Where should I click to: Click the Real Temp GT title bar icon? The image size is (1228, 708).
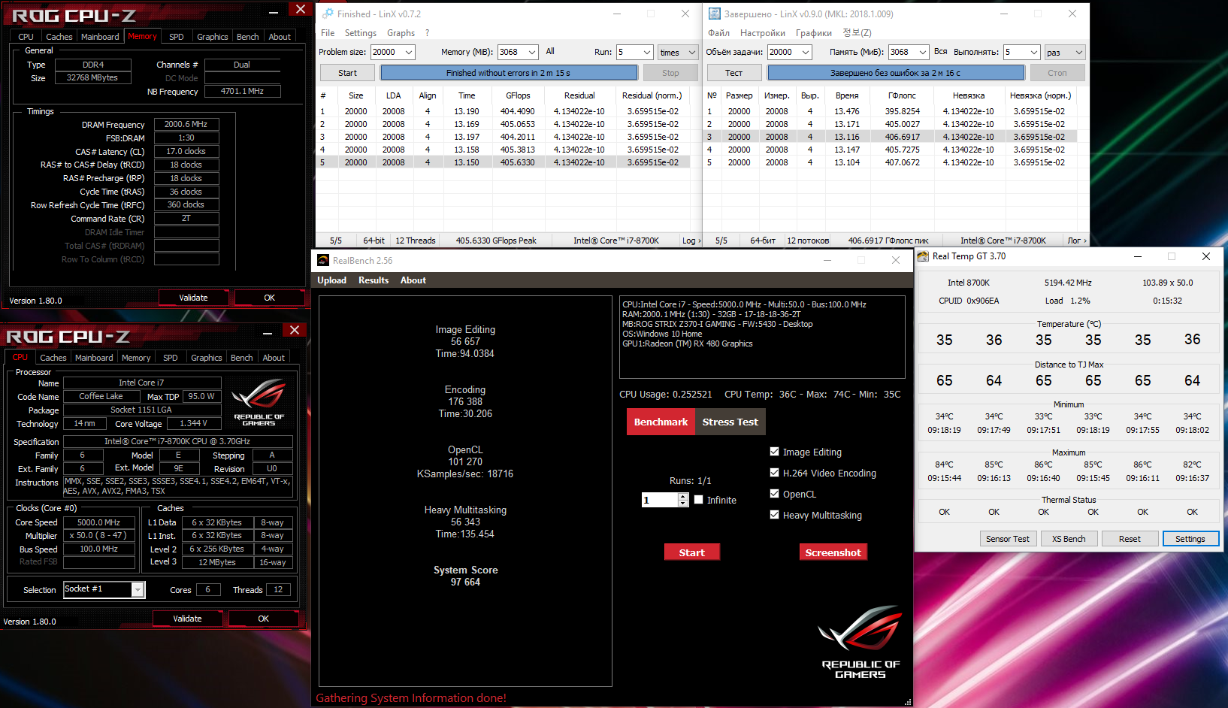point(923,256)
